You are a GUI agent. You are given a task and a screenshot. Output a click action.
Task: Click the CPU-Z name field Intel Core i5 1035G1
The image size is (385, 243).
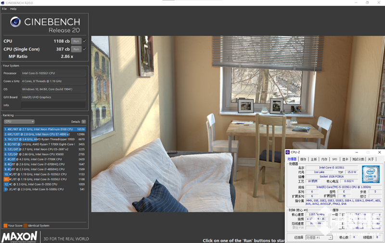click(332, 167)
